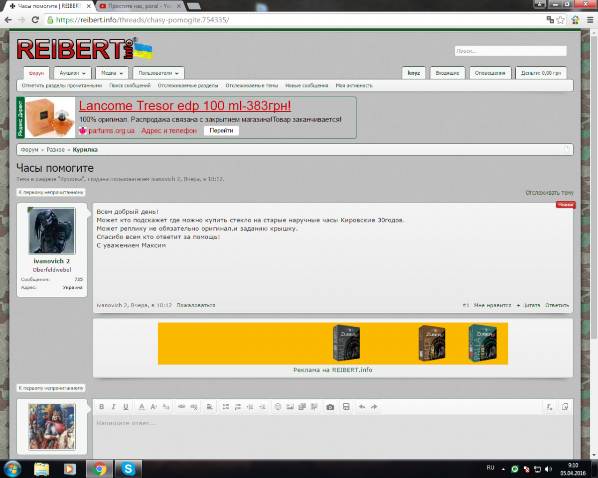Open Отслеживаемые темы
The image size is (598, 478).
point(252,86)
